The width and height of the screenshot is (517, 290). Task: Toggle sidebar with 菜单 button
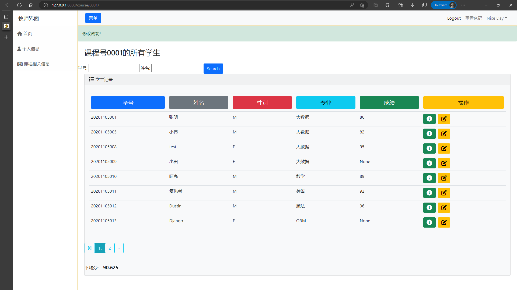click(93, 18)
